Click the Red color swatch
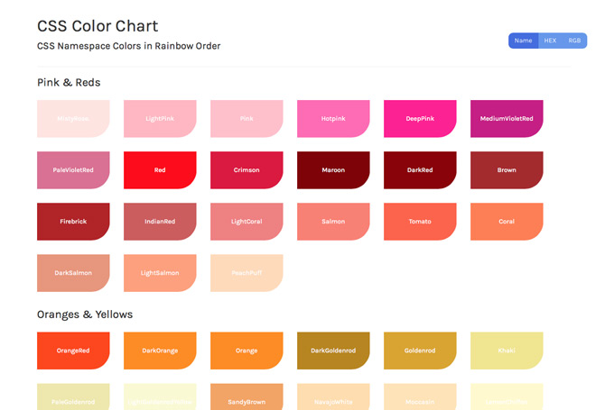This screenshot has height=410, width=614. 160,170
